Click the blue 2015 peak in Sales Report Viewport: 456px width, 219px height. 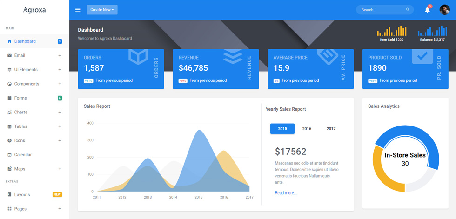click(199, 131)
